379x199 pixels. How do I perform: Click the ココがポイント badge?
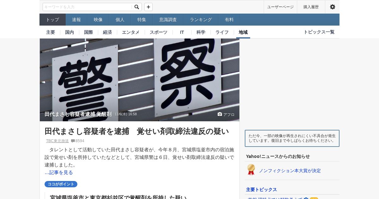tap(61, 184)
